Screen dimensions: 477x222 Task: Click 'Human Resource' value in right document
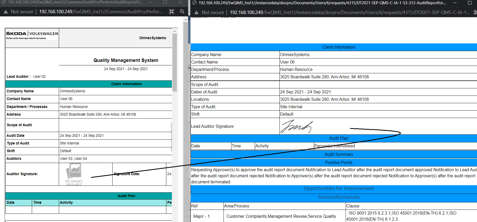click(x=296, y=69)
